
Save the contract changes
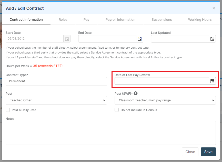coord(208,152)
